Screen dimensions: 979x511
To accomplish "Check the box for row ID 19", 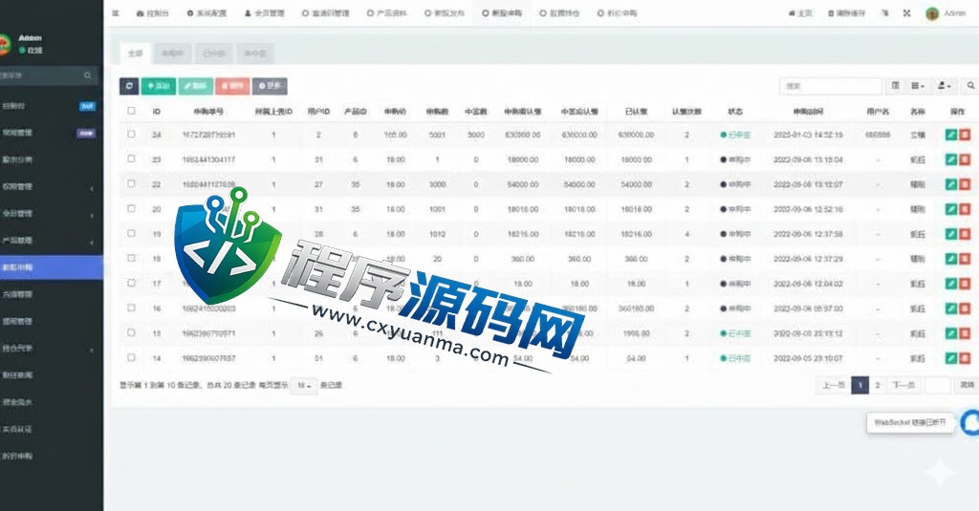I will point(131,233).
